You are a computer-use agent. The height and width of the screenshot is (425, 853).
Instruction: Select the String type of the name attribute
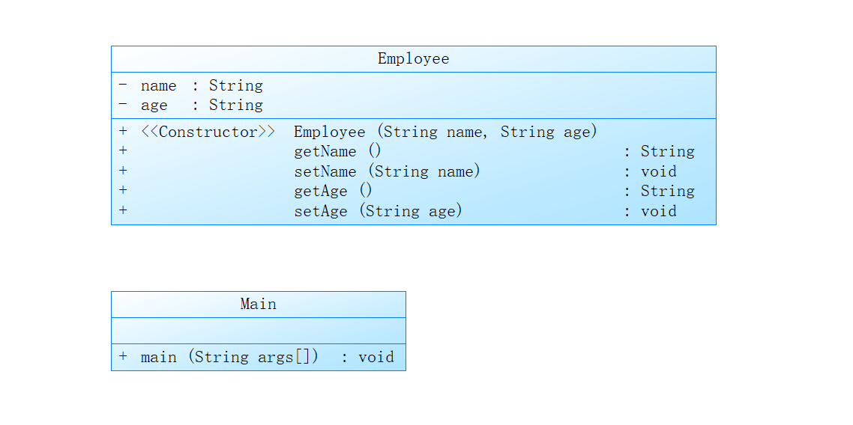click(x=235, y=86)
